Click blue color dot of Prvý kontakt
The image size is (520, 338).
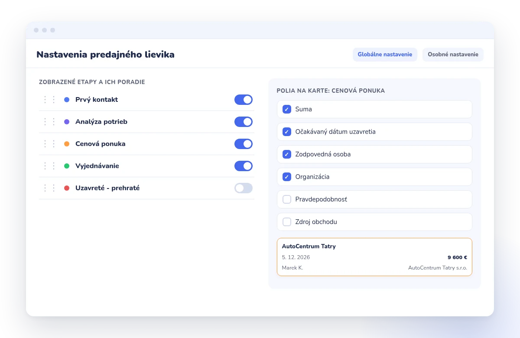click(x=67, y=100)
